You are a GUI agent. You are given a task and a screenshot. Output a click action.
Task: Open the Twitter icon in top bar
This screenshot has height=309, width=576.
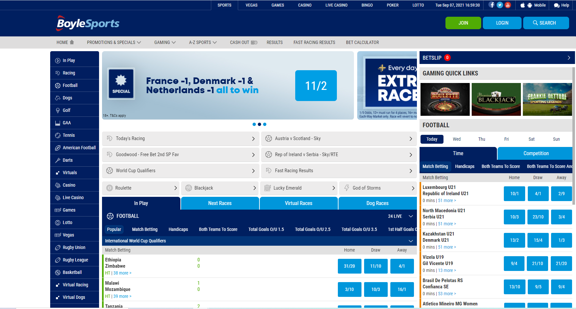click(x=500, y=5)
